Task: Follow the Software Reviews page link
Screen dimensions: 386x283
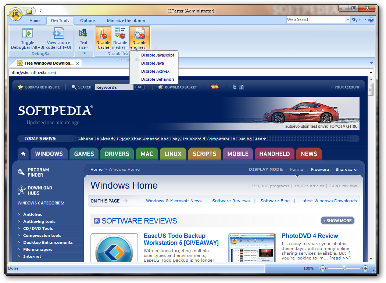Action: [x=231, y=201]
